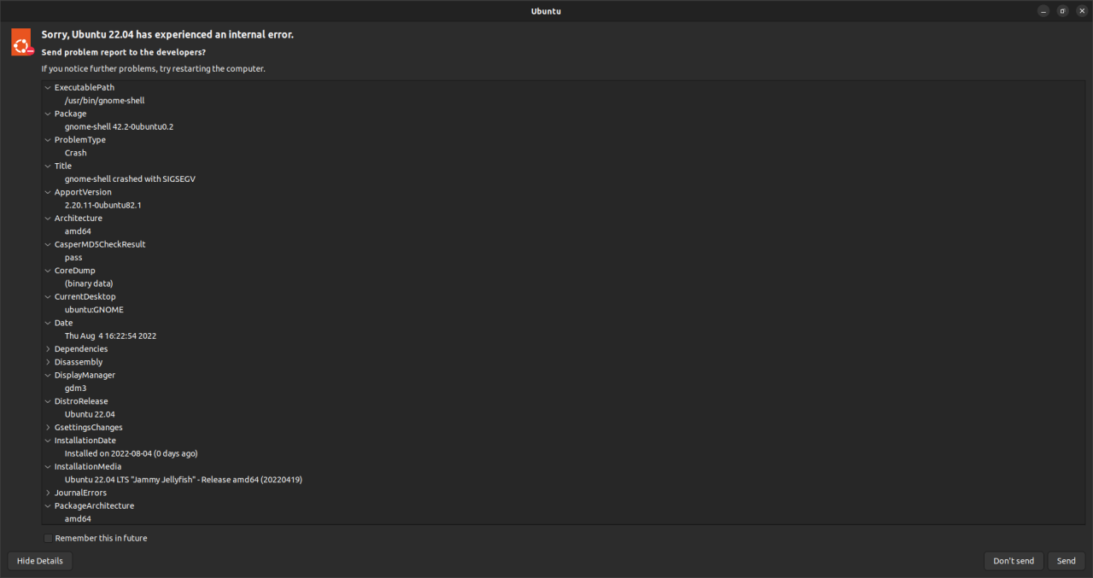Viewport: 1093px width, 578px height.
Task: Select the ubuntu:GNOME value
Action: coord(94,310)
